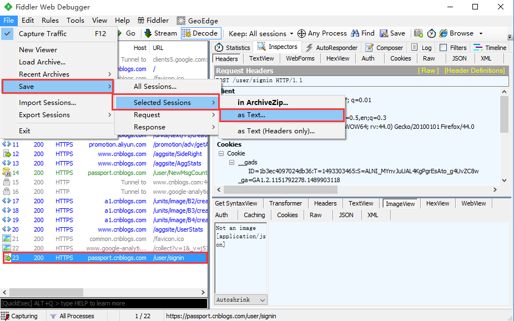The height and width of the screenshot is (321, 514).
Task: Toggle the Filters tab checkbox
Action: [443, 48]
